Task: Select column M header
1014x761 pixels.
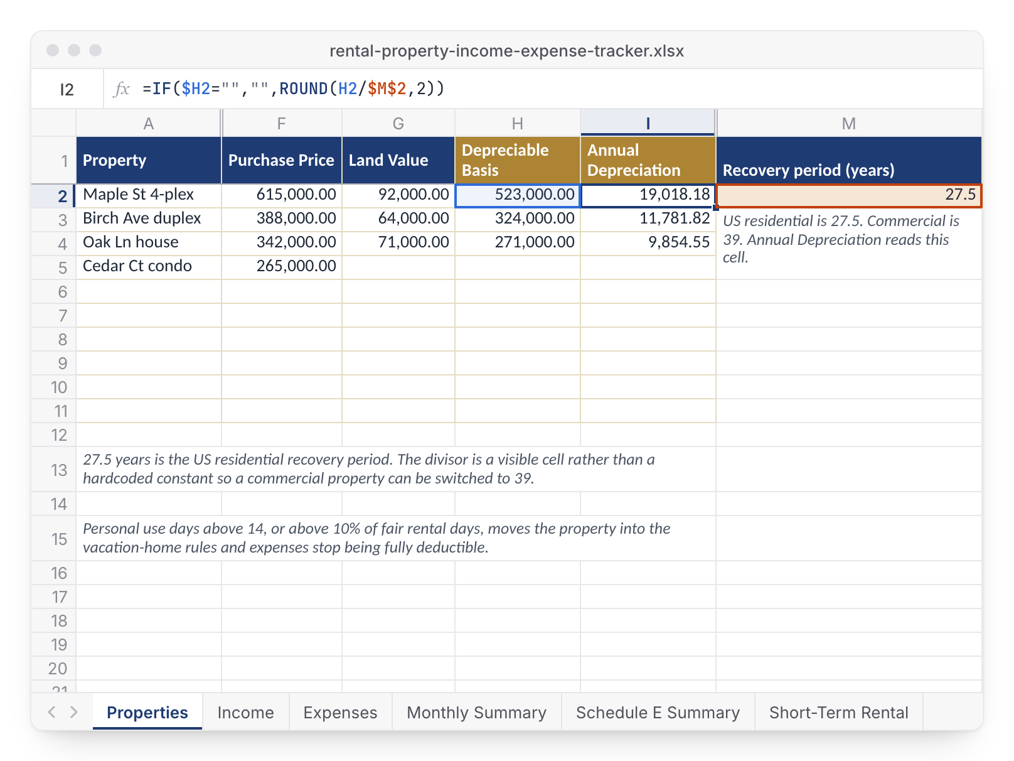Action: 849,123
